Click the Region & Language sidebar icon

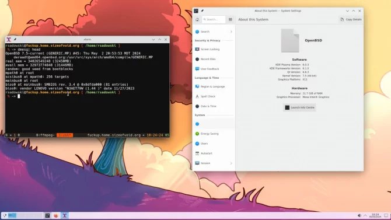(x=197, y=86)
